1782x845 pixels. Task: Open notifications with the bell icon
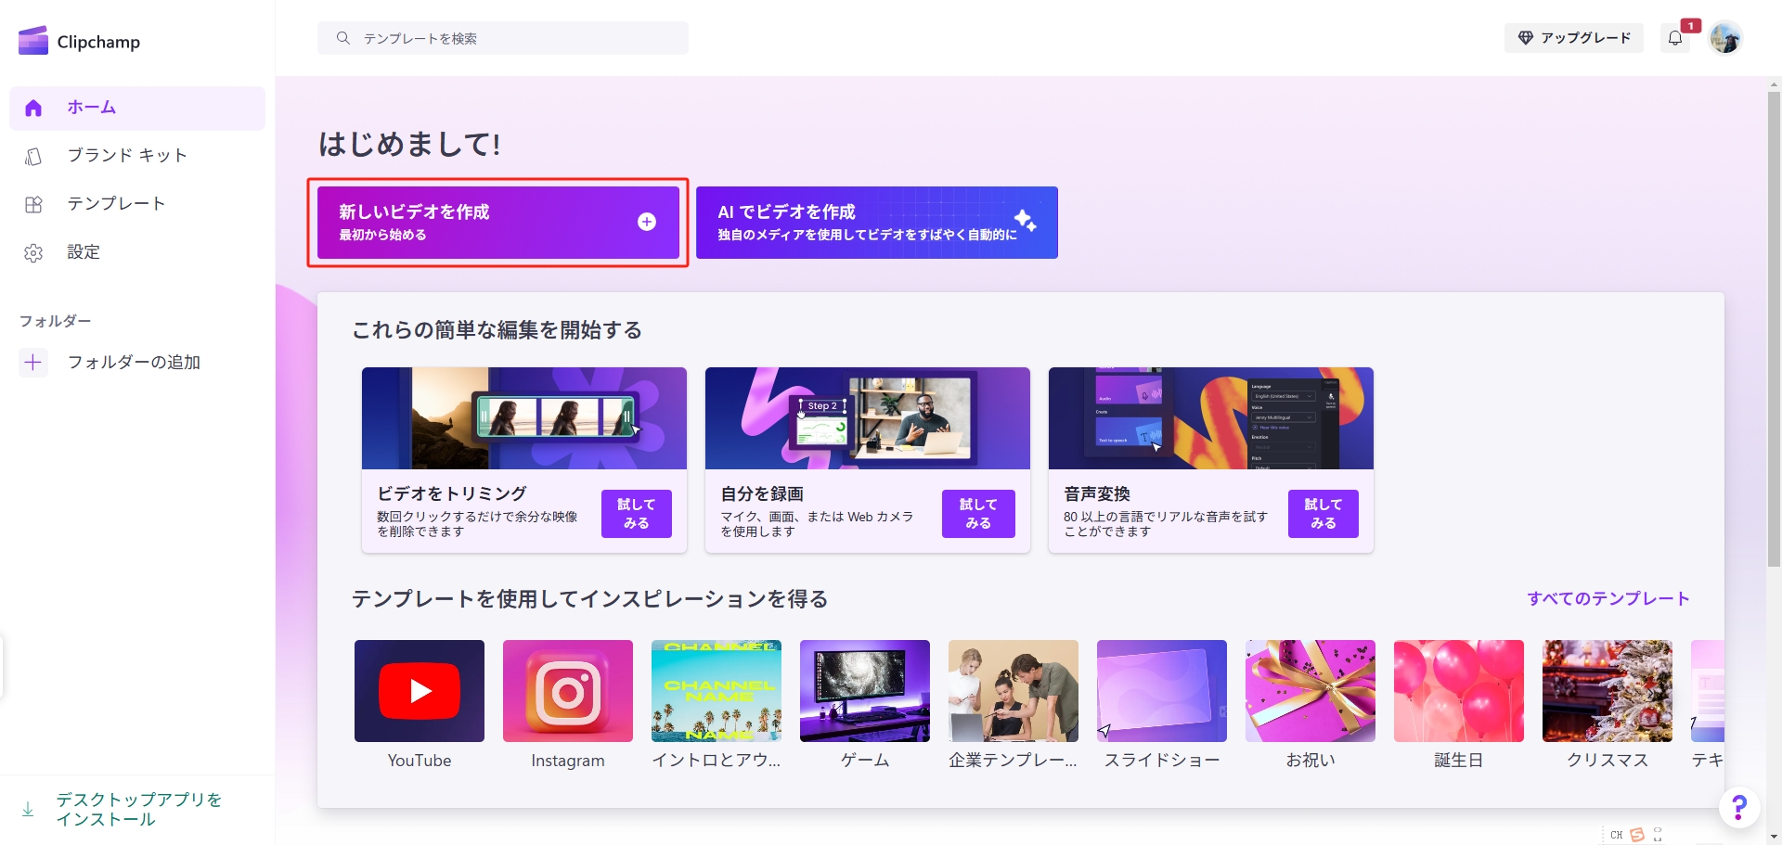[x=1676, y=38]
